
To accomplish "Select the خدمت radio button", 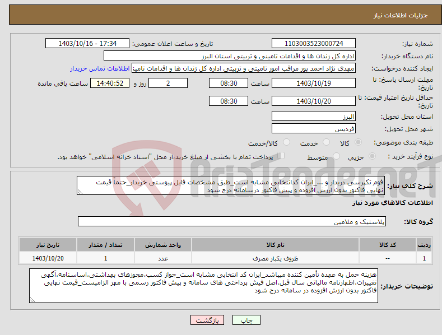I will (327, 142).
